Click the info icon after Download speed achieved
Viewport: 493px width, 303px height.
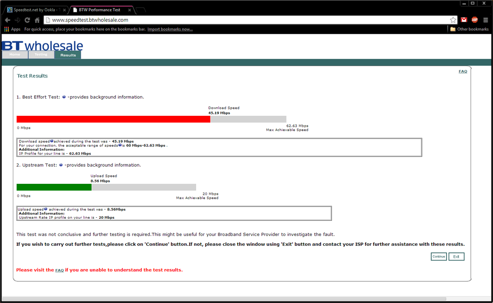pyautogui.click(x=52, y=141)
